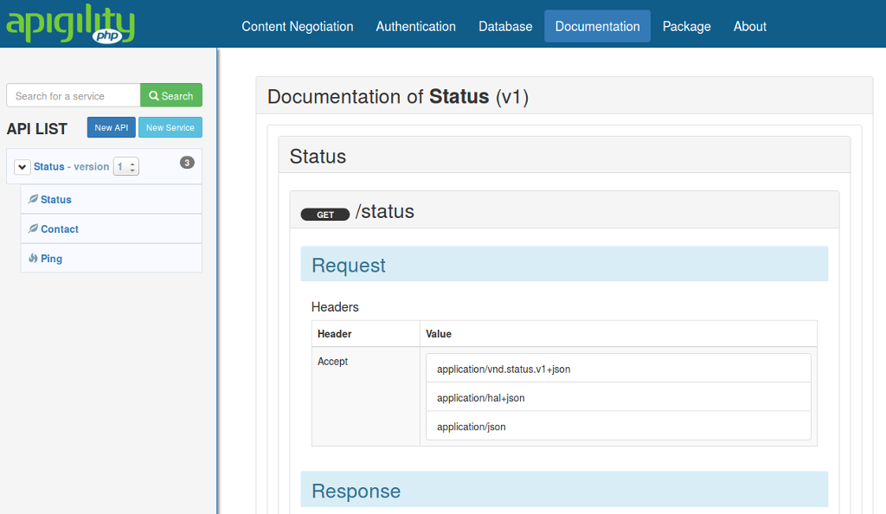Click the New Service button

tap(170, 127)
